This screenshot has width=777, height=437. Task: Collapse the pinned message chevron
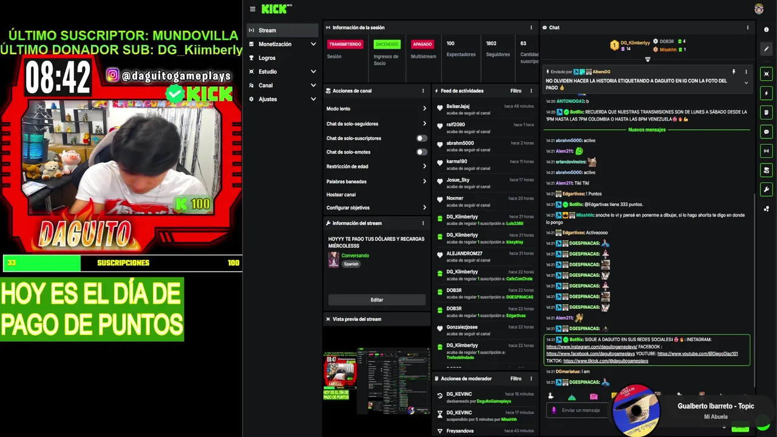coord(746,83)
